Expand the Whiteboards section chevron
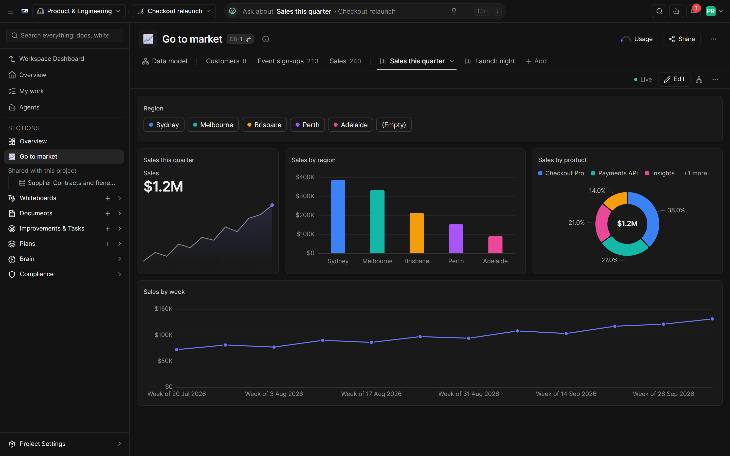This screenshot has width=730, height=456. point(120,198)
